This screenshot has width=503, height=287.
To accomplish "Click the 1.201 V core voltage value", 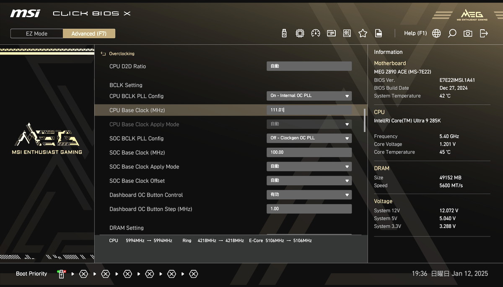I will 448,144.
